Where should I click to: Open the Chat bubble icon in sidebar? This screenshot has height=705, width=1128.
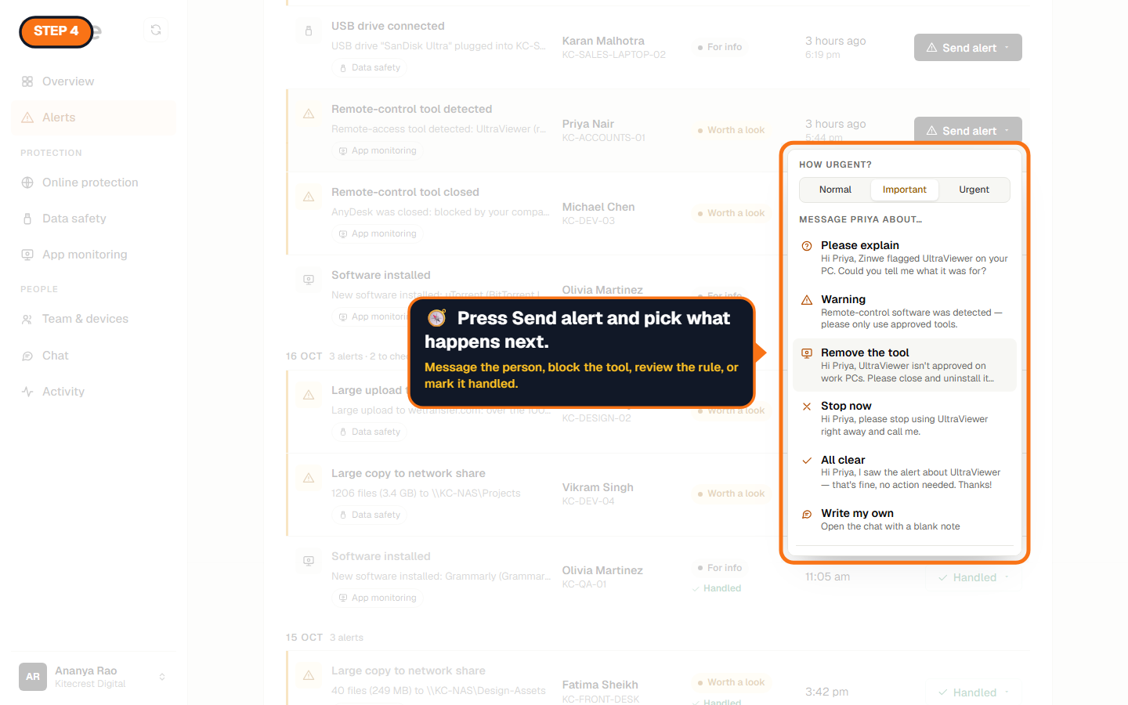click(x=27, y=356)
